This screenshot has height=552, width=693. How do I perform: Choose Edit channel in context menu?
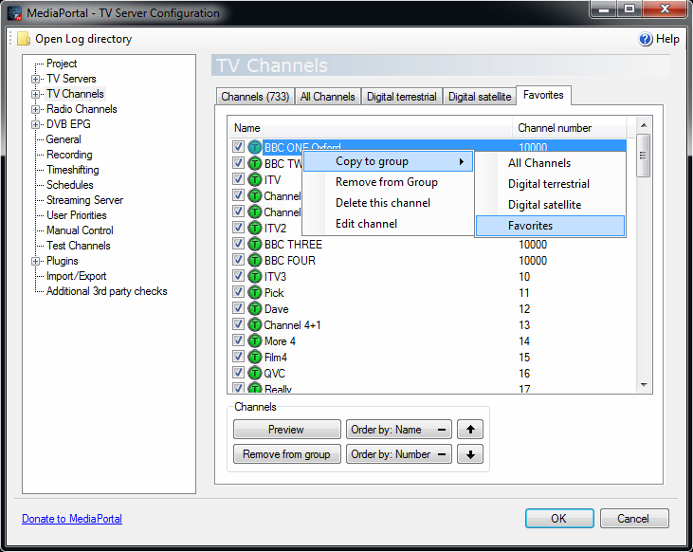388,224
